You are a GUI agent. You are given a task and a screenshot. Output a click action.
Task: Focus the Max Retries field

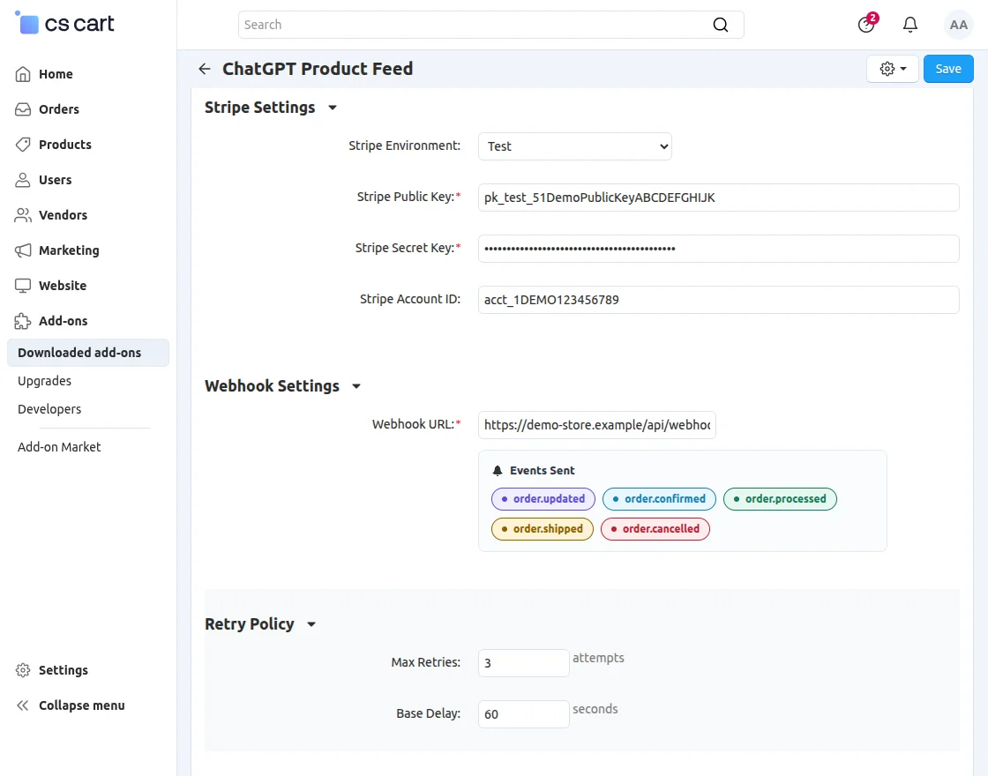[524, 662]
